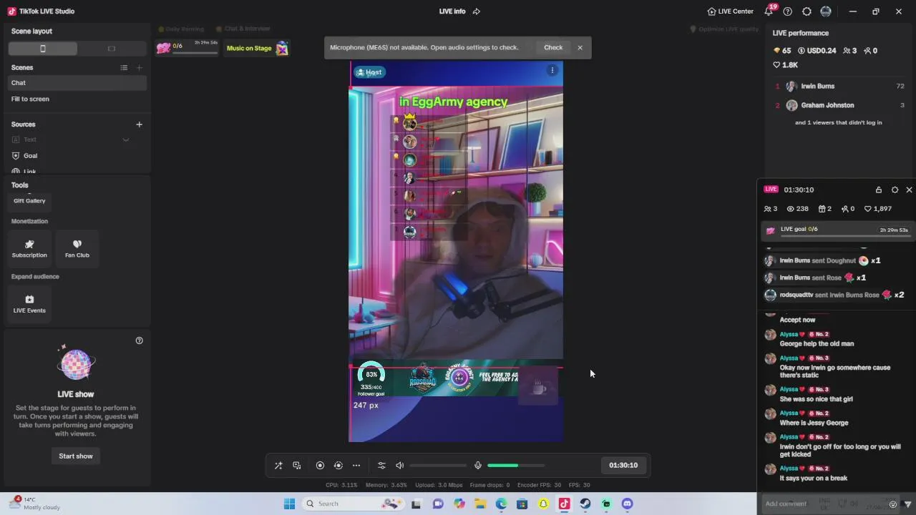Open Steam from the taskbar
This screenshot has width=916, height=515.
585,504
